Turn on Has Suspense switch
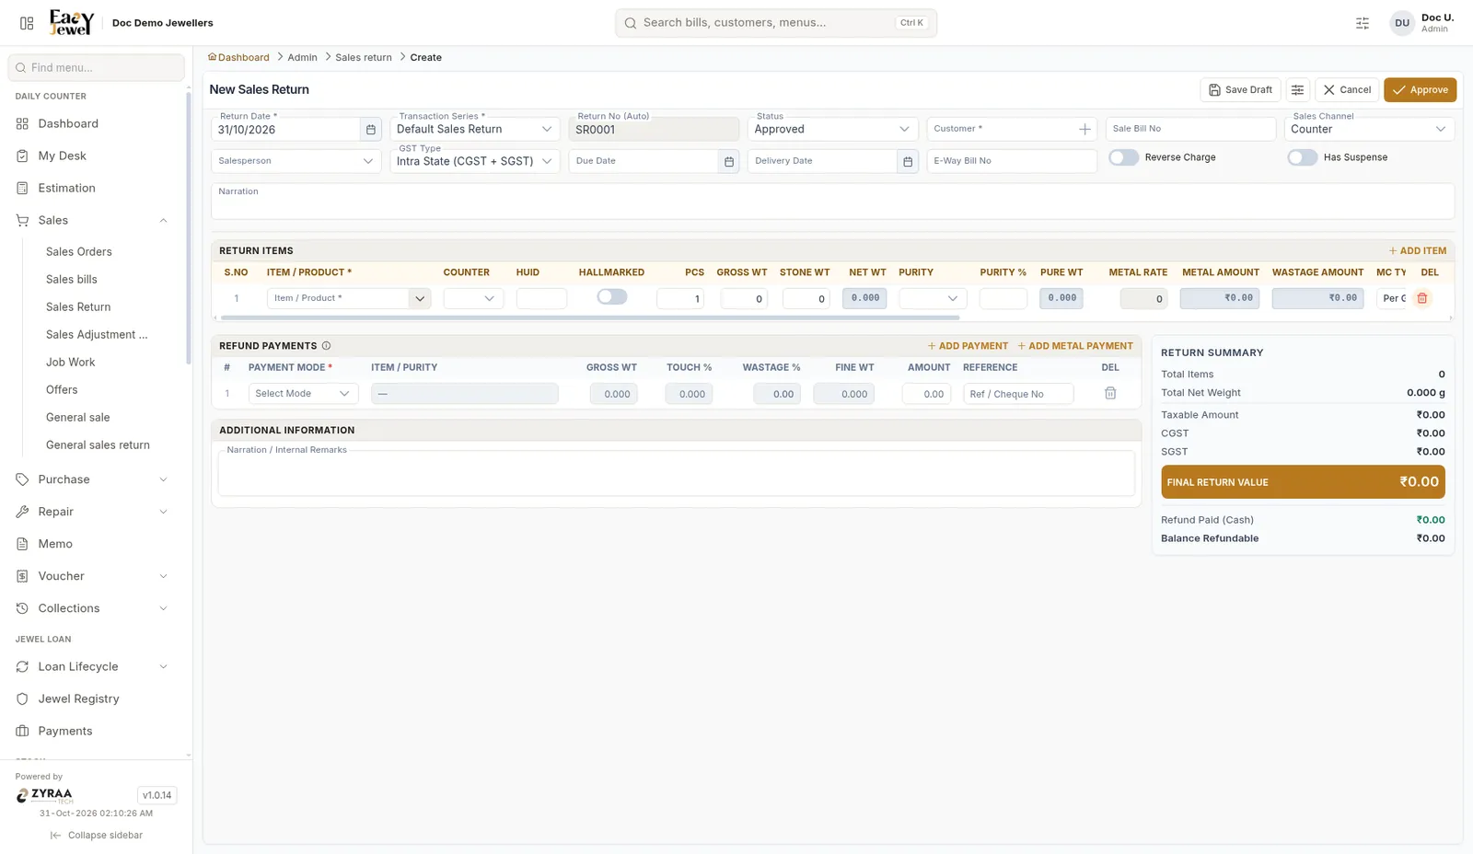This screenshot has height=854, width=1473. click(1302, 157)
